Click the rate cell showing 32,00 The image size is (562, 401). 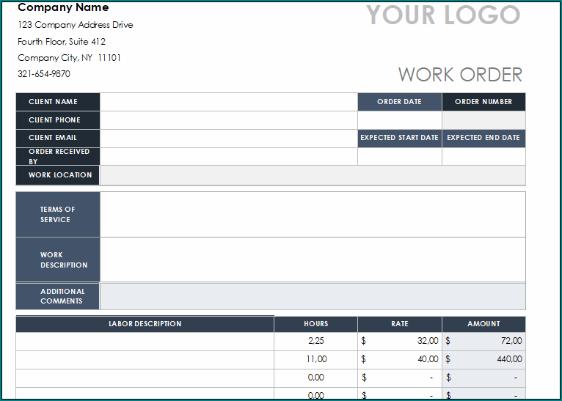[400, 342]
